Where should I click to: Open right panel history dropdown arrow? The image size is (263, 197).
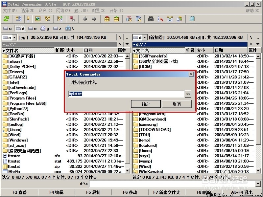(x=258, y=44)
